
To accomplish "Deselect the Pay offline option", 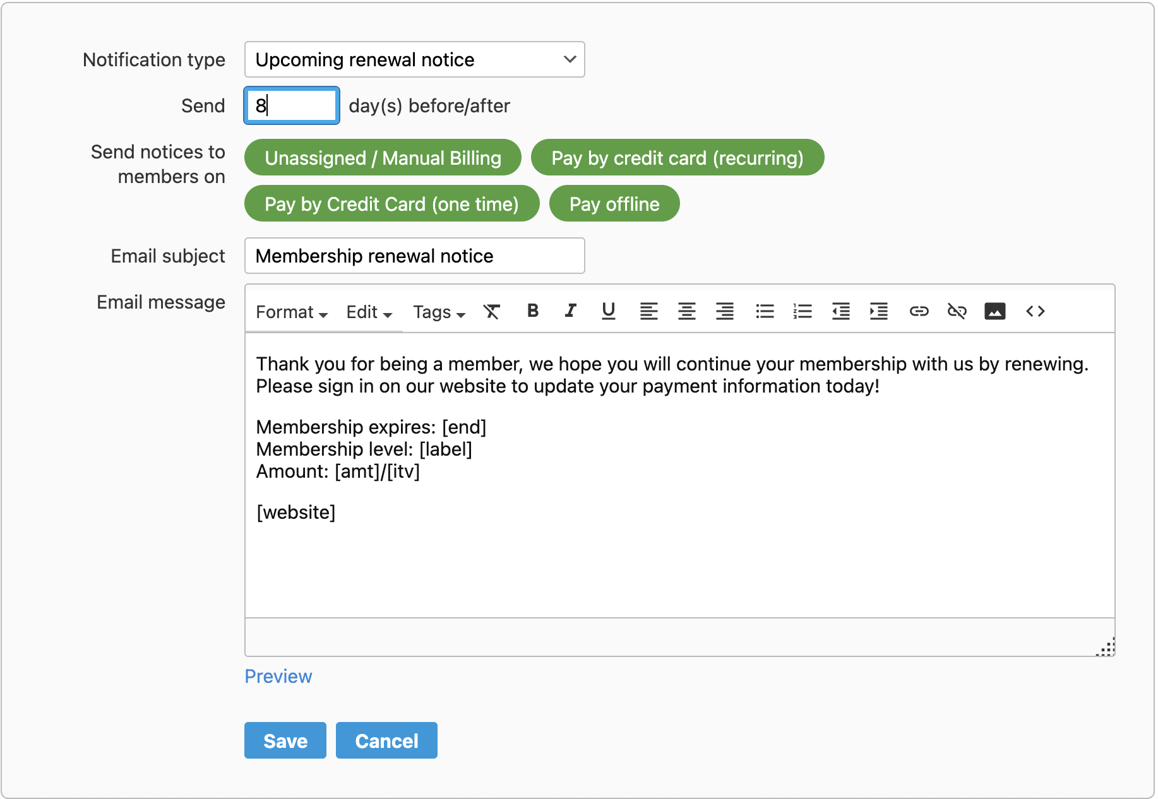I will [614, 204].
